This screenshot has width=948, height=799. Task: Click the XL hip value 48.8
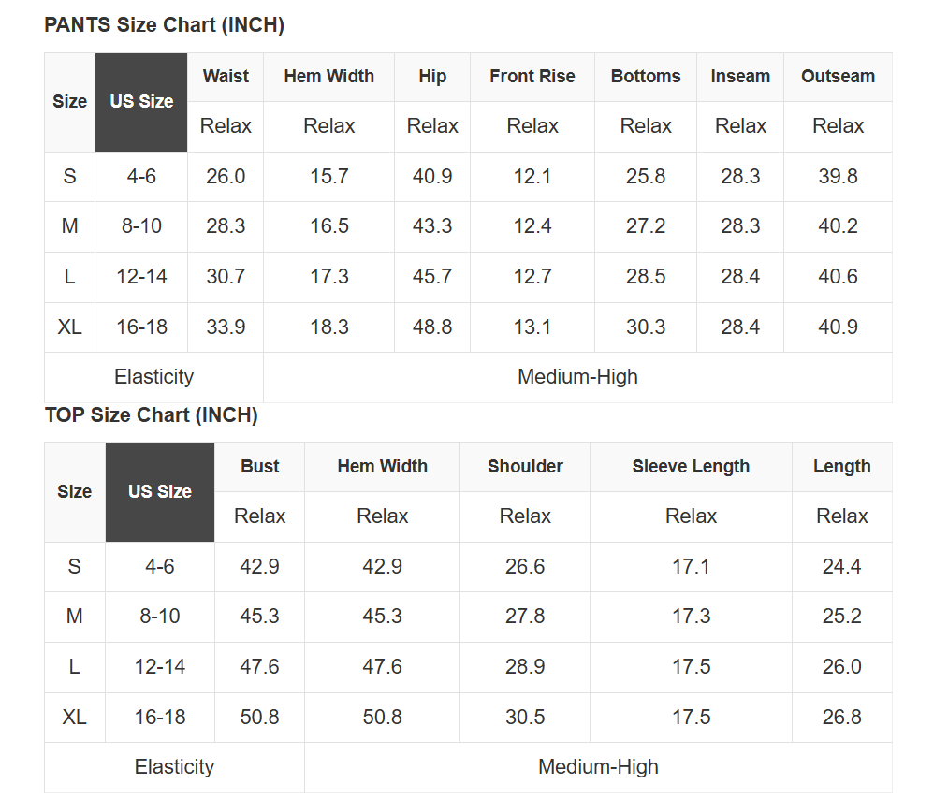coord(432,327)
